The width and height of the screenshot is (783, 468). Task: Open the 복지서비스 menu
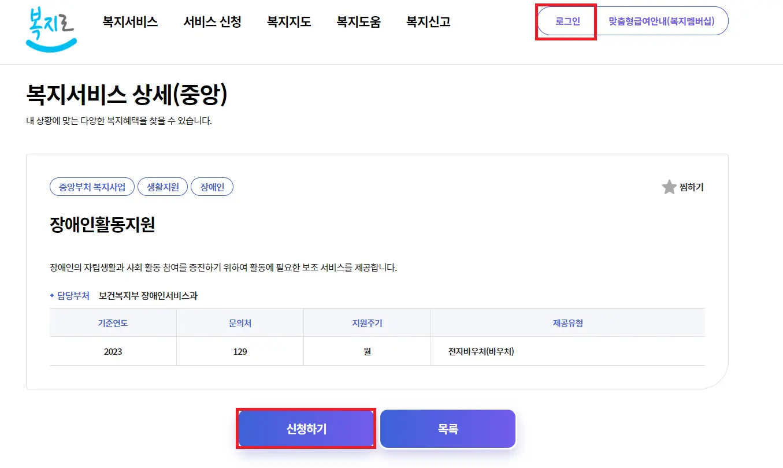[x=131, y=21]
